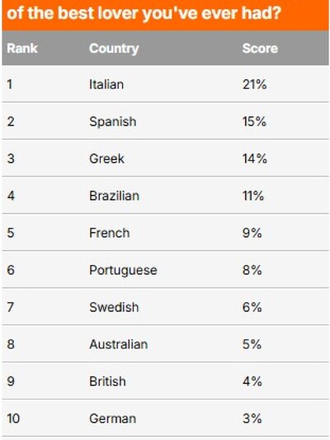Select the Spanish country cell
The height and width of the screenshot is (440, 330).
113,122
